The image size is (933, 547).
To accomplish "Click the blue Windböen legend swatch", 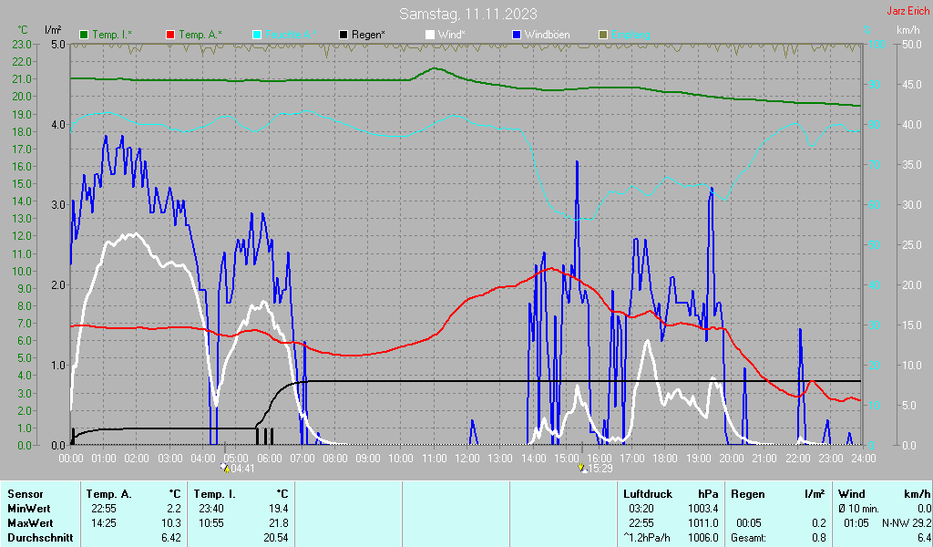I will (x=517, y=36).
